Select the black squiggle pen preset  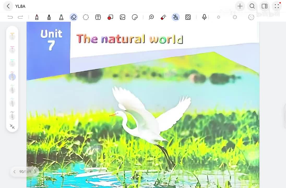(12, 116)
